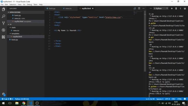This screenshot has height=106, width=188.
Task: Click the volume icon in system tray
Action: (x=169, y=103)
